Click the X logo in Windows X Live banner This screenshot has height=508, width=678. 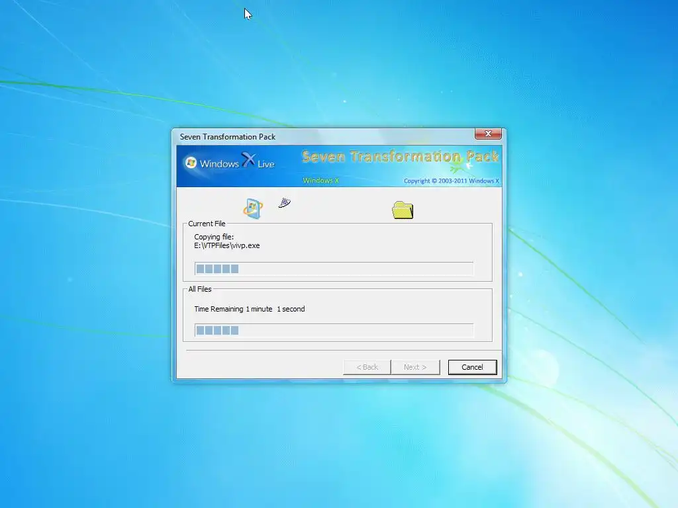[249, 160]
